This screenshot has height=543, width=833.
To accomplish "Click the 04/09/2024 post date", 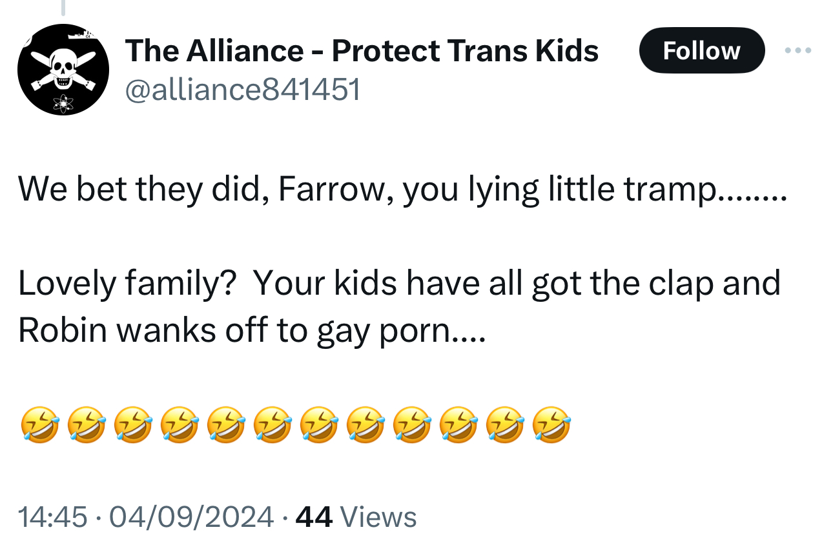I will click(x=192, y=517).
